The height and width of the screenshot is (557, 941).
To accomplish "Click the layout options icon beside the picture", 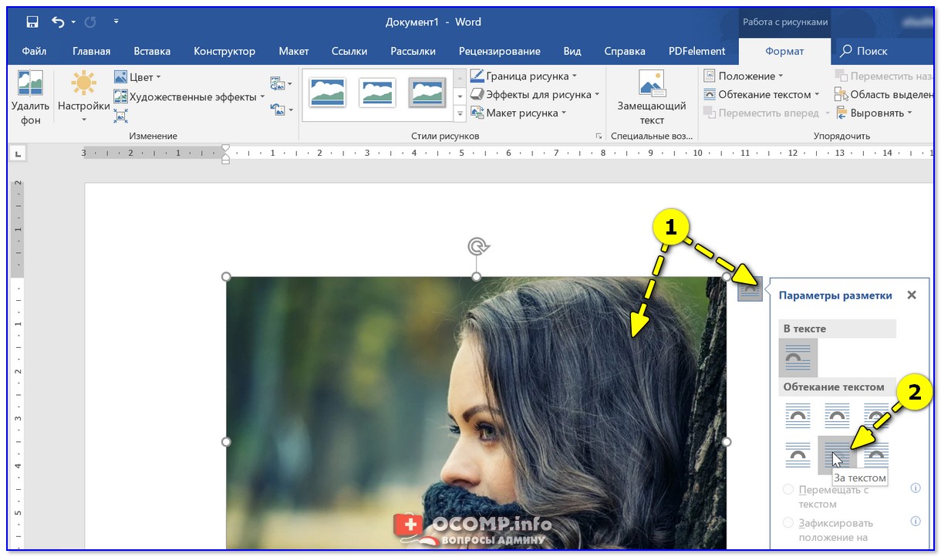I will [750, 289].
